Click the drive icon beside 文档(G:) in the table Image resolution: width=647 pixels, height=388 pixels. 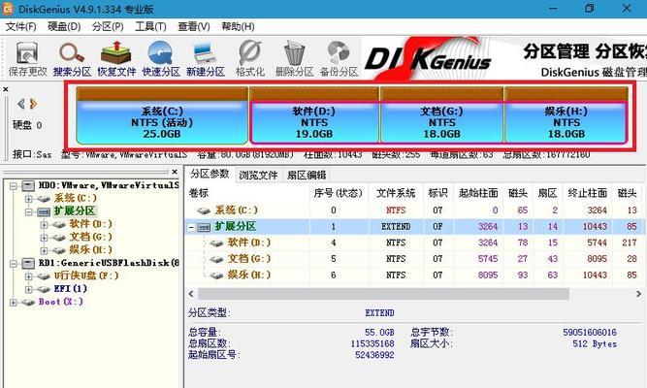tap(216, 259)
